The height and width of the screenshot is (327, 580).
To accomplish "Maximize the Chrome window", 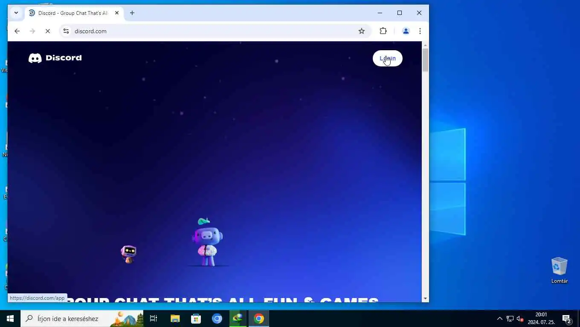I will coord(400,13).
